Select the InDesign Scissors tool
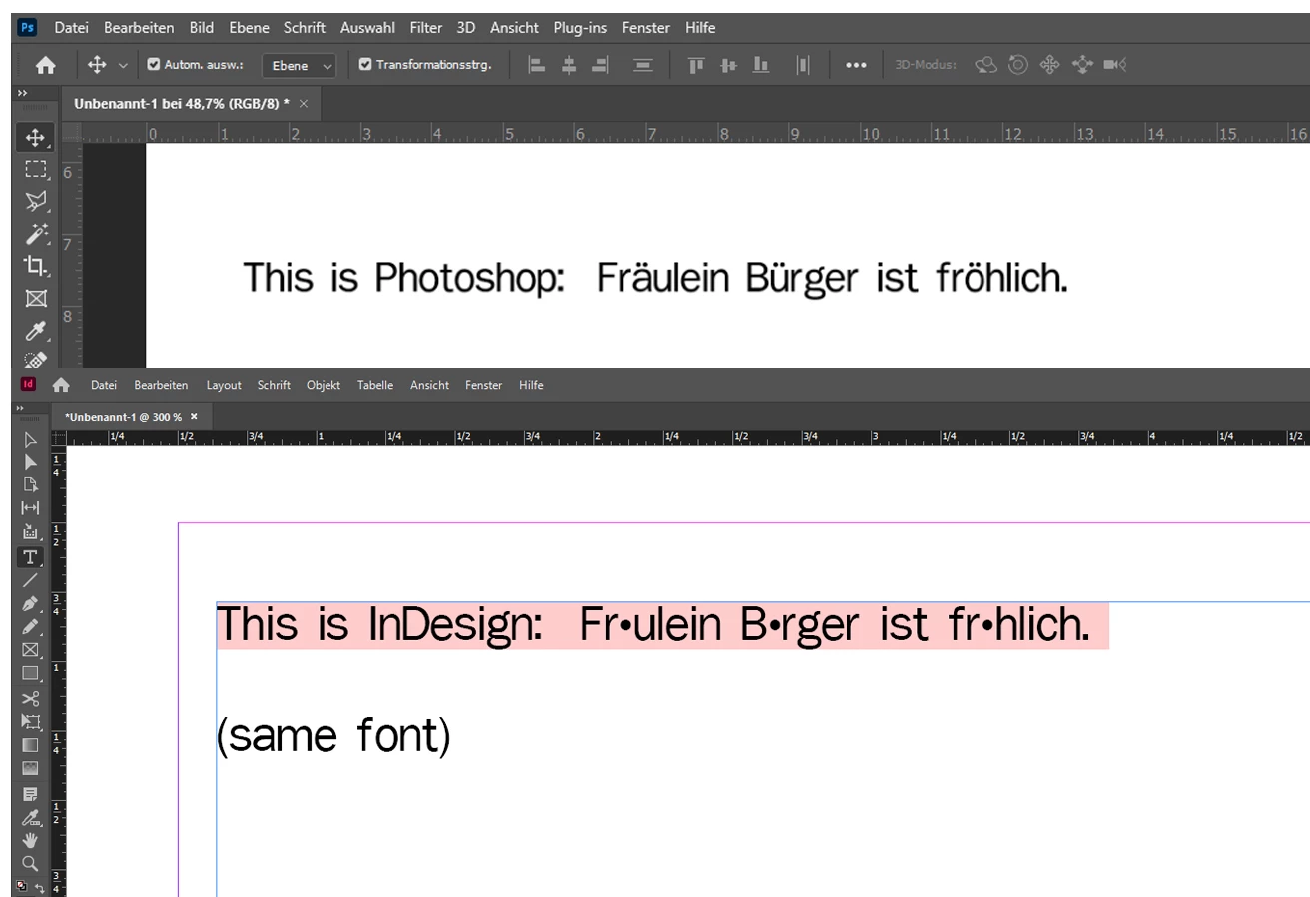The width and height of the screenshot is (1310, 897). pyautogui.click(x=30, y=698)
